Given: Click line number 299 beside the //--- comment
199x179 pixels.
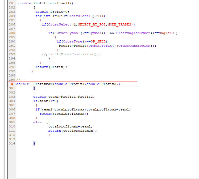Looking at the screenshot, I should 12,80.
